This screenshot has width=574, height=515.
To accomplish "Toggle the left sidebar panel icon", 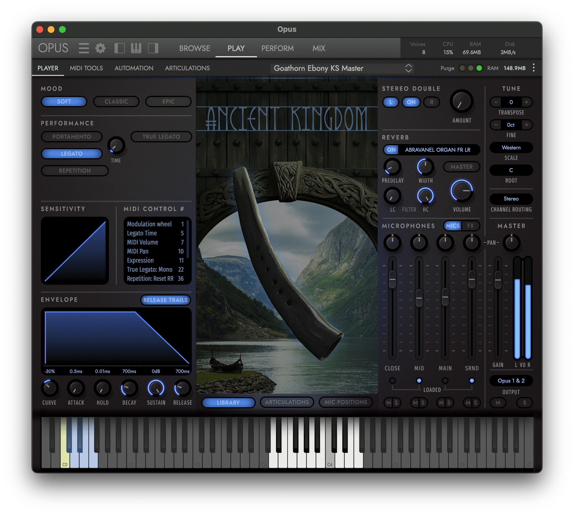I will (119, 48).
